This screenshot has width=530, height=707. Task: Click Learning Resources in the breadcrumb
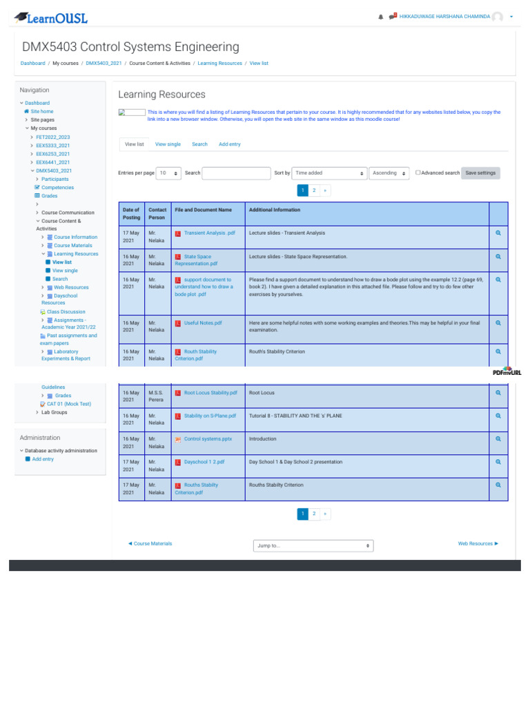coord(220,63)
